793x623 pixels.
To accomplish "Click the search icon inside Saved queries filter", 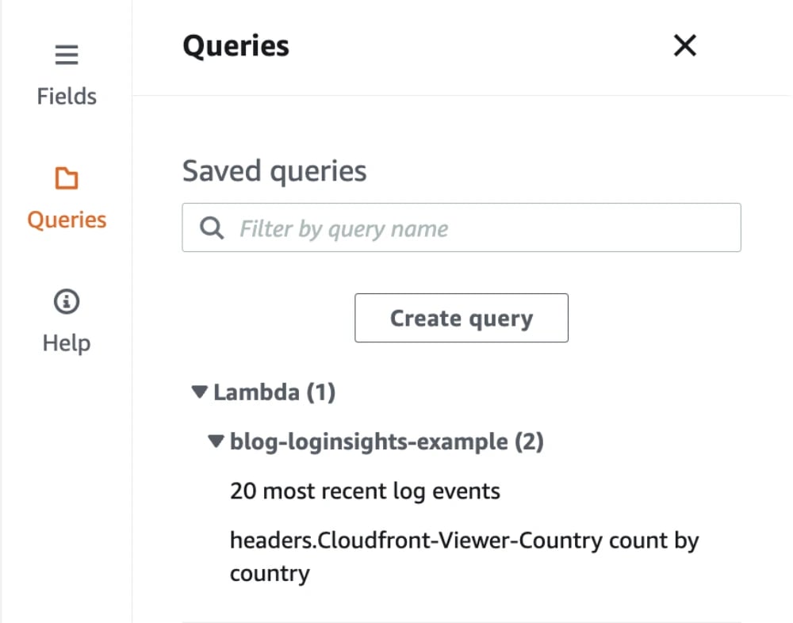I will click(210, 227).
